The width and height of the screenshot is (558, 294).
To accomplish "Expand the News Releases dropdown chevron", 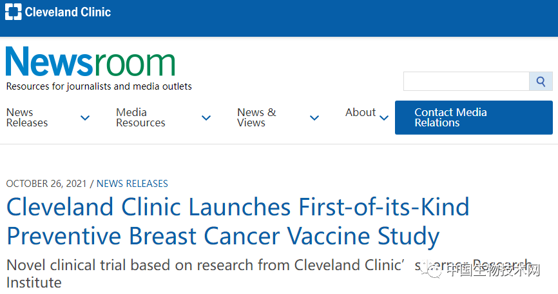I will [85, 118].
